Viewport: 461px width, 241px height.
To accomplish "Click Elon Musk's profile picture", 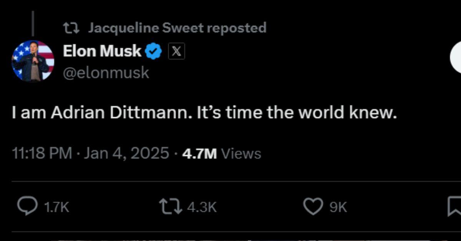I will (x=33, y=61).
